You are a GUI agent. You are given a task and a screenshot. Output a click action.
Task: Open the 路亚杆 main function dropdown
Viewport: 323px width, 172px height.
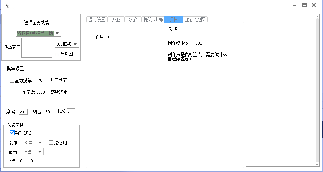[x=58, y=33]
